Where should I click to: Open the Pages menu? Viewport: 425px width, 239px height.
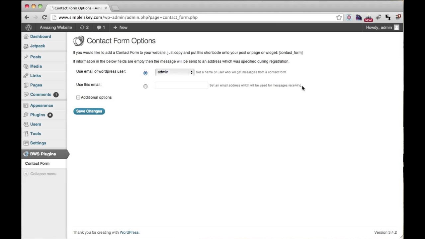(36, 85)
